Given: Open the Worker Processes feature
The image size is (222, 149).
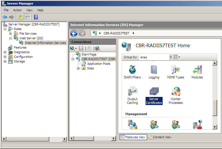Looking at the screenshot, I should coord(176,95).
